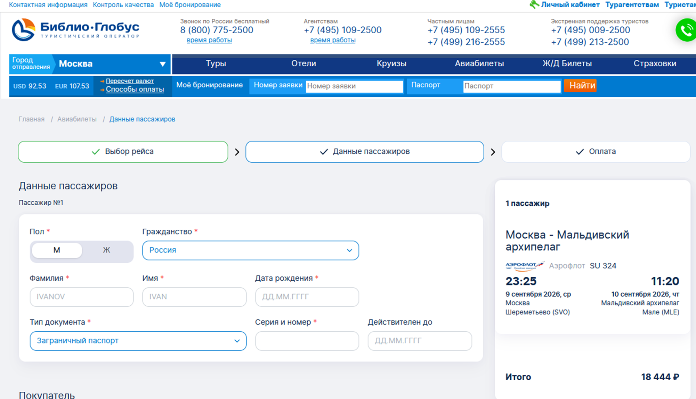Expand the Город отправления Москва selector
Screen dimensions: 696x399
pos(90,64)
